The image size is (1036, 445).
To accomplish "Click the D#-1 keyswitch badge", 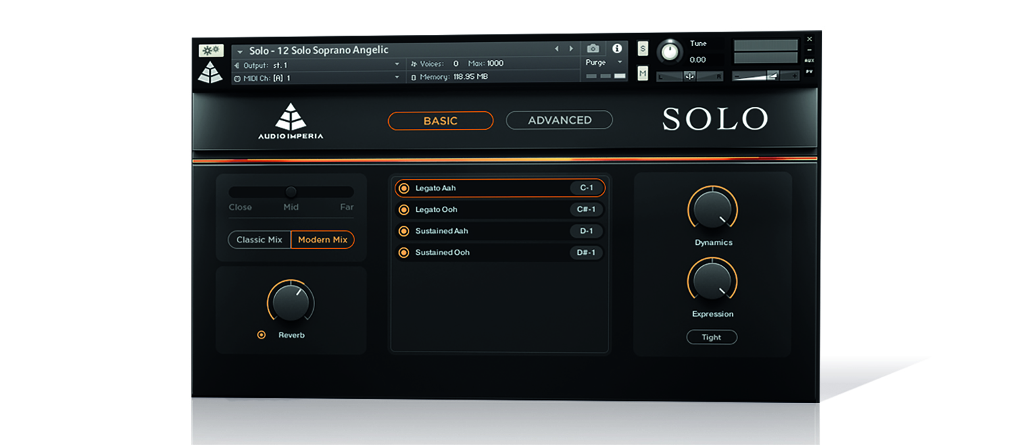I will point(586,253).
